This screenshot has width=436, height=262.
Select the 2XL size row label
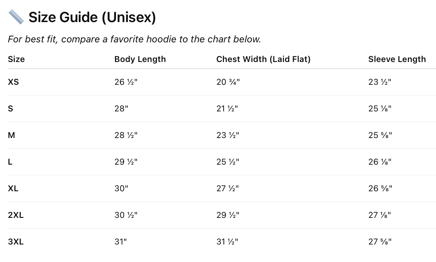(16, 215)
